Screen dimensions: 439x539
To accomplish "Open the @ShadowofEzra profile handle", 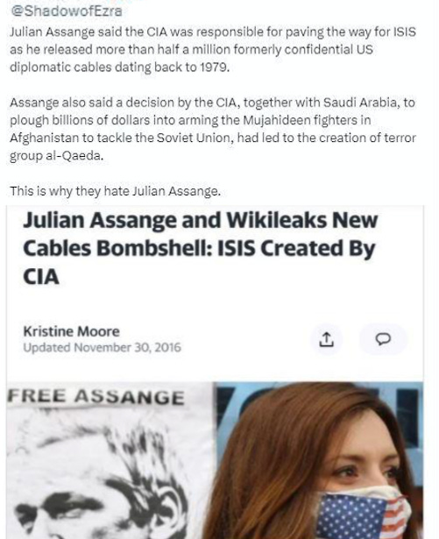I will click(66, 11).
